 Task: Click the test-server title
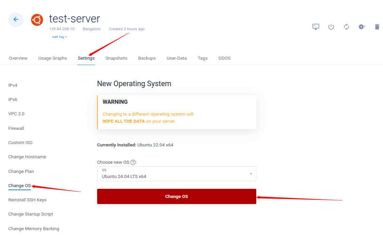point(75,19)
